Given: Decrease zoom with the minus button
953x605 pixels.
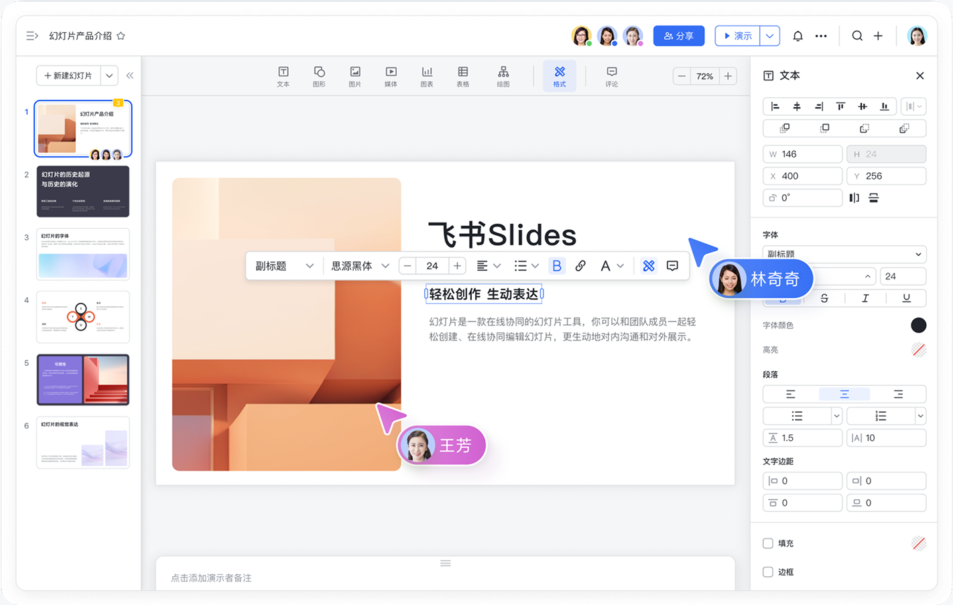Looking at the screenshot, I should pos(682,76).
